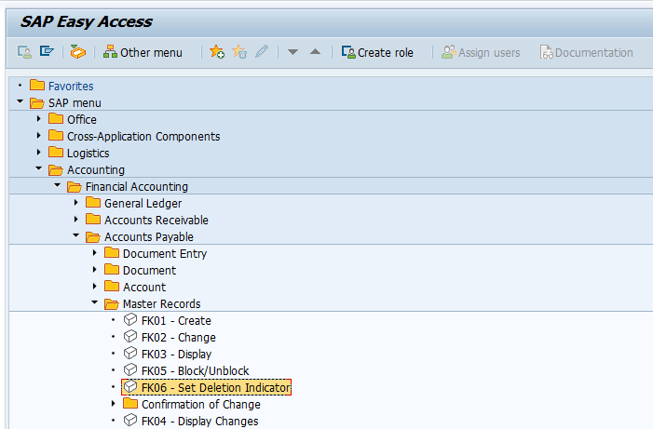Collapse the SAP menu node
The width and height of the screenshot is (653, 429).
[x=20, y=101]
